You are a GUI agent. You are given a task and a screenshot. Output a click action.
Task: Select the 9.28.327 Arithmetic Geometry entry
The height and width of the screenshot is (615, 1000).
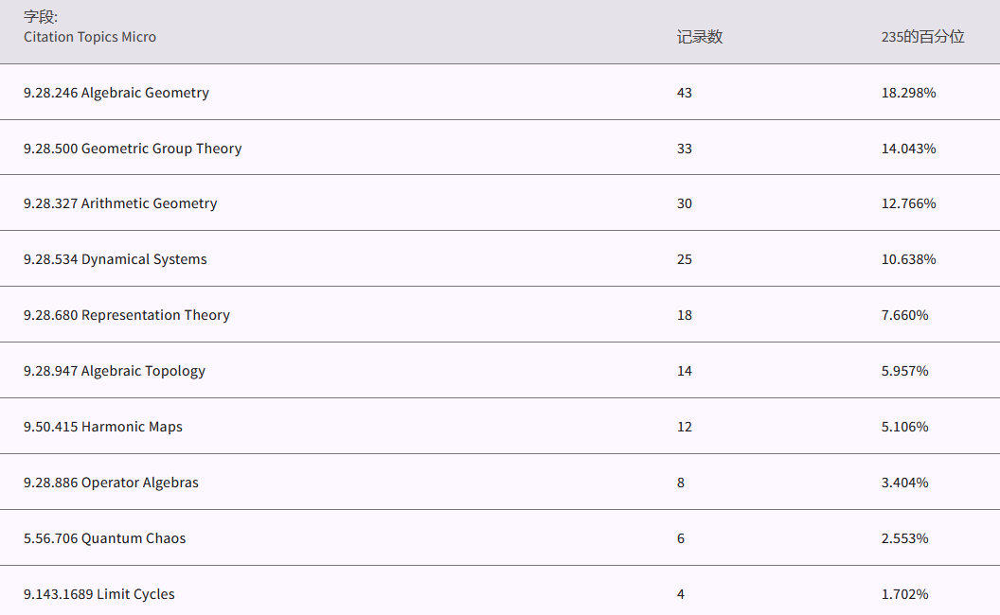coord(120,203)
